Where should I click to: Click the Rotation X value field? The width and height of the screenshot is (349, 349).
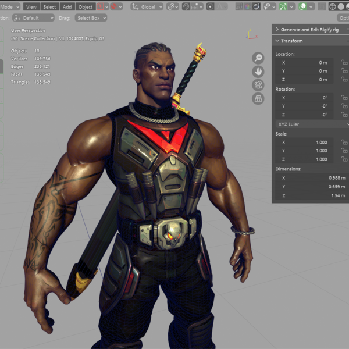click(x=304, y=98)
